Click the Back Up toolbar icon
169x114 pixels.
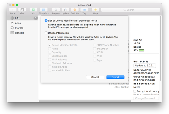click(x=75, y=10)
